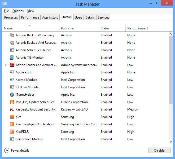Image resolution: width=175 pixels, height=159 pixels.
Task: Click the Acronis Backup & Recovery icon
Action: click(x=12, y=35)
